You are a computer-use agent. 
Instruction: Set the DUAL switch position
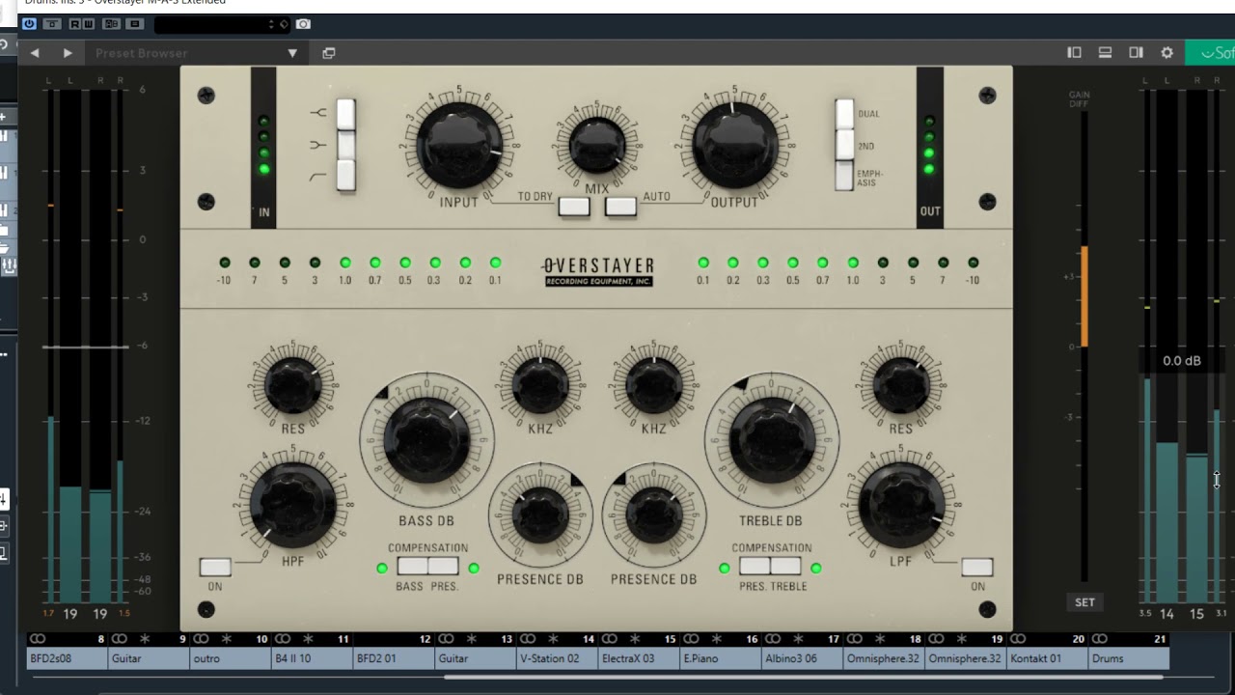point(844,114)
